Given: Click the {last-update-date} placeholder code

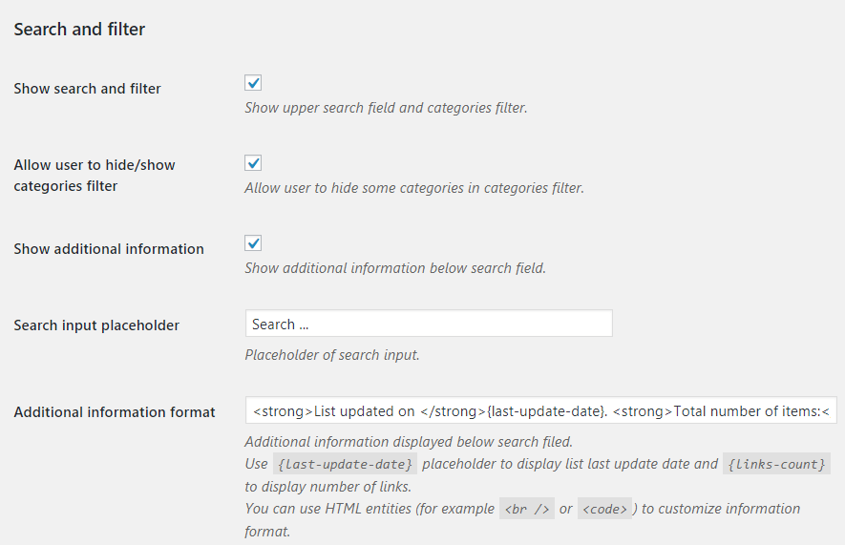Looking at the screenshot, I should 345,464.
